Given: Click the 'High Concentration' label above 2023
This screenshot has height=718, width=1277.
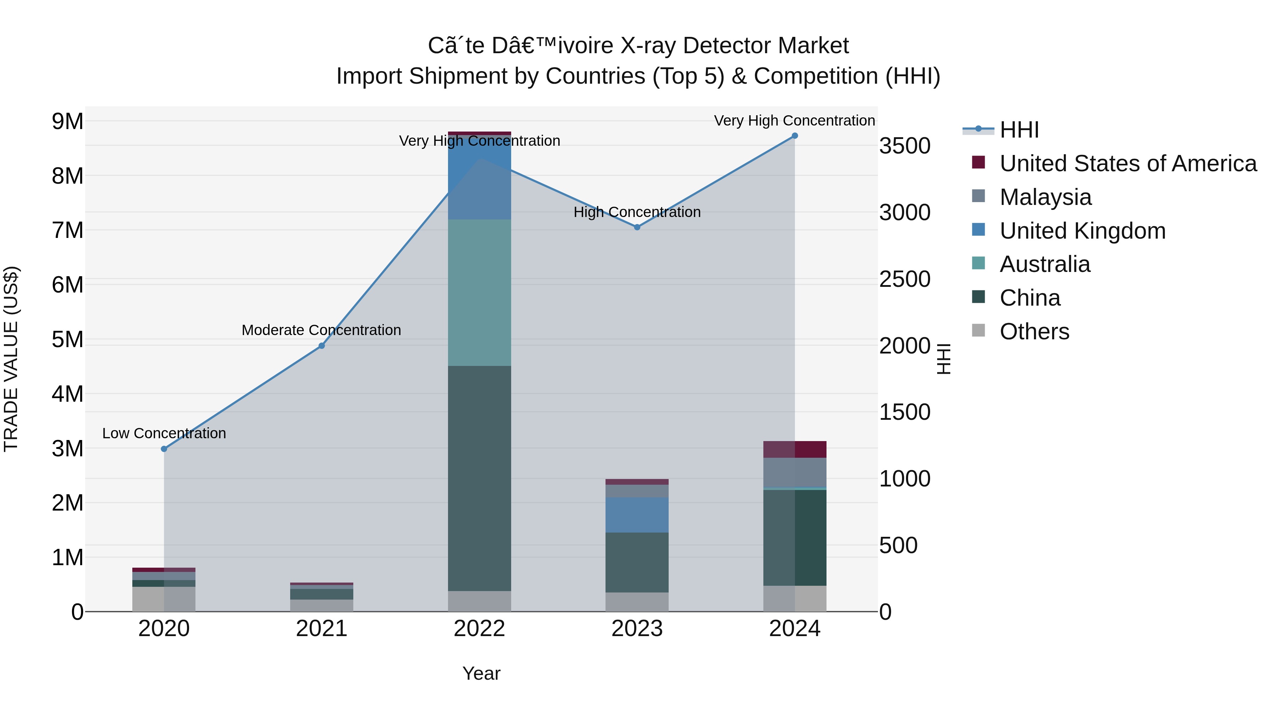Looking at the screenshot, I should [637, 212].
